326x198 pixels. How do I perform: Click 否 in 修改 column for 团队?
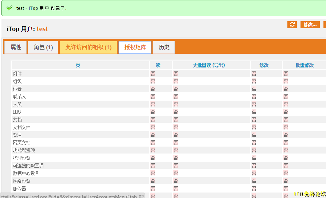[254, 112]
